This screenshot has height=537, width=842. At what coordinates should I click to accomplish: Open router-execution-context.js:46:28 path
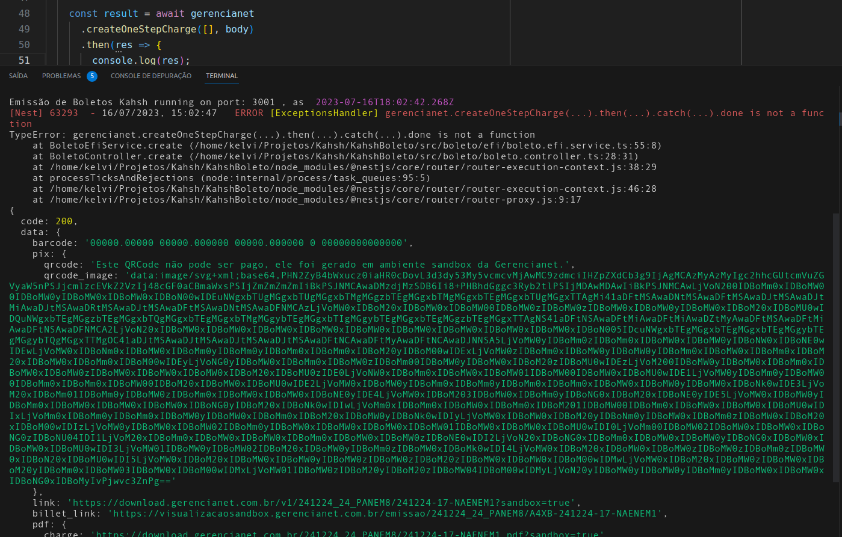coord(353,189)
